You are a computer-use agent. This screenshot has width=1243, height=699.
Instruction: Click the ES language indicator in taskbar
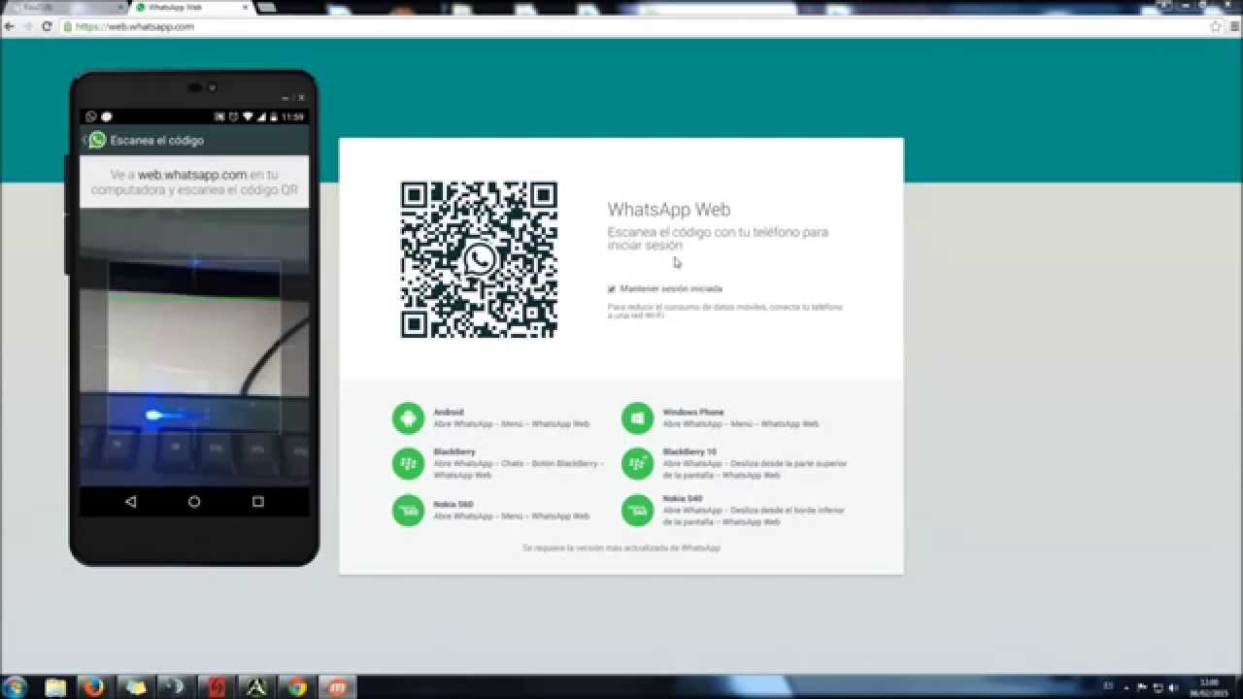pos(1108,687)
